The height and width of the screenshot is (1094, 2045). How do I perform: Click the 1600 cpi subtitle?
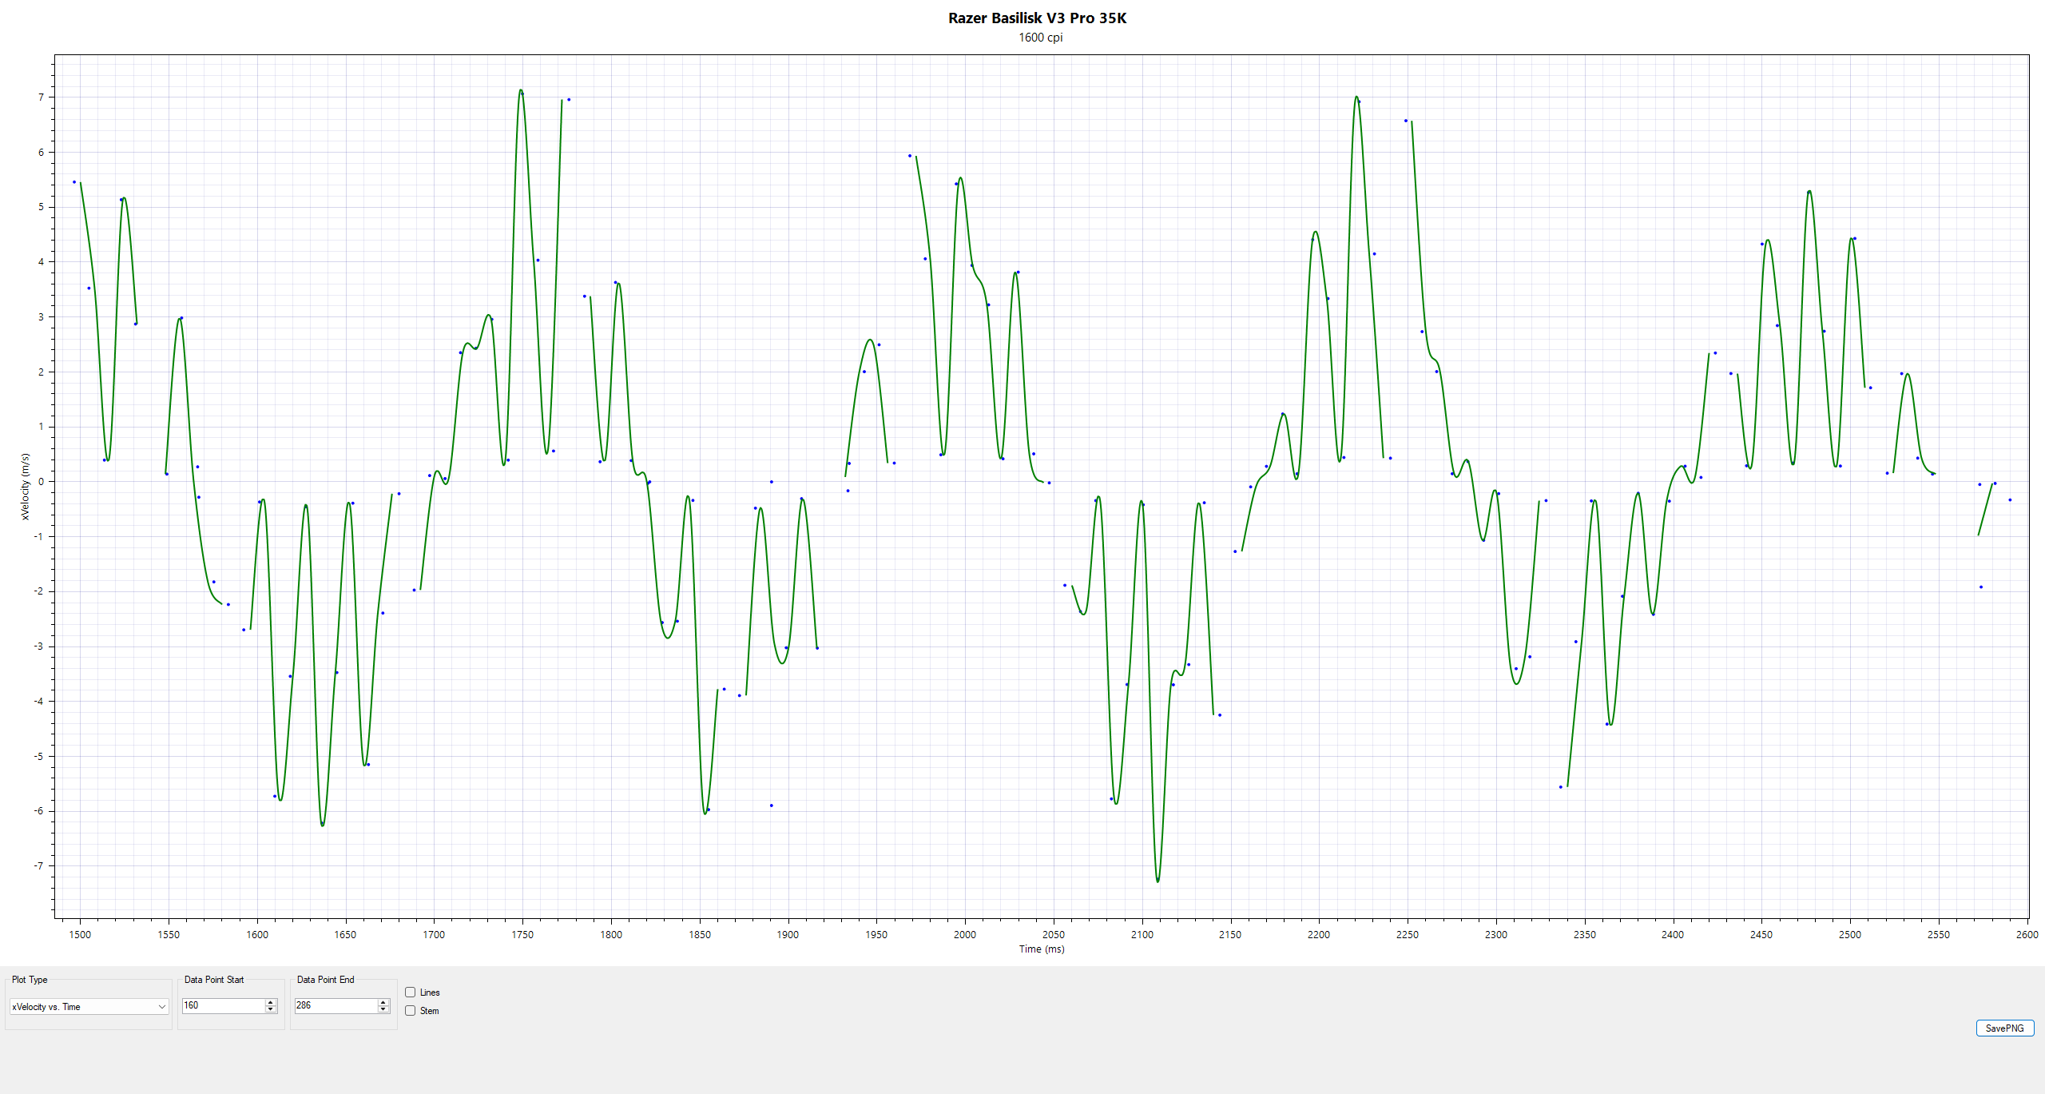(1040, 38)
